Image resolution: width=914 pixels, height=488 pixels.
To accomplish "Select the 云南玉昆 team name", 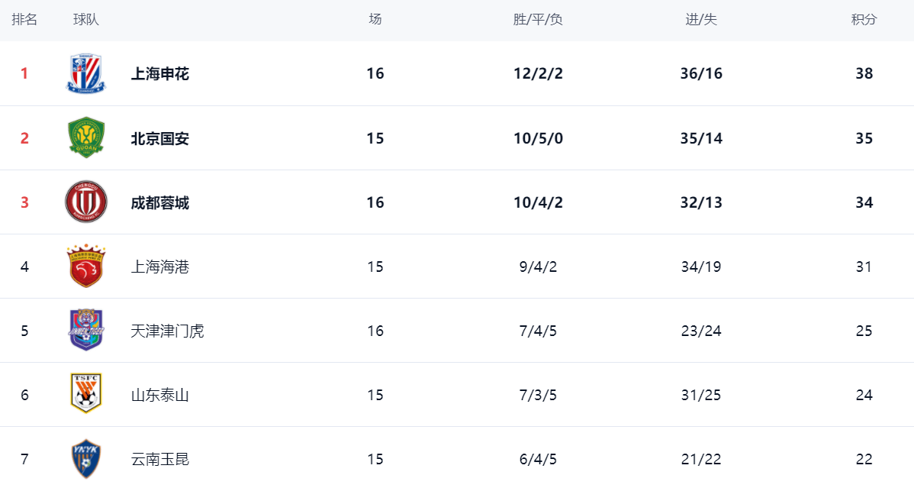I will [x=160, y=459].
